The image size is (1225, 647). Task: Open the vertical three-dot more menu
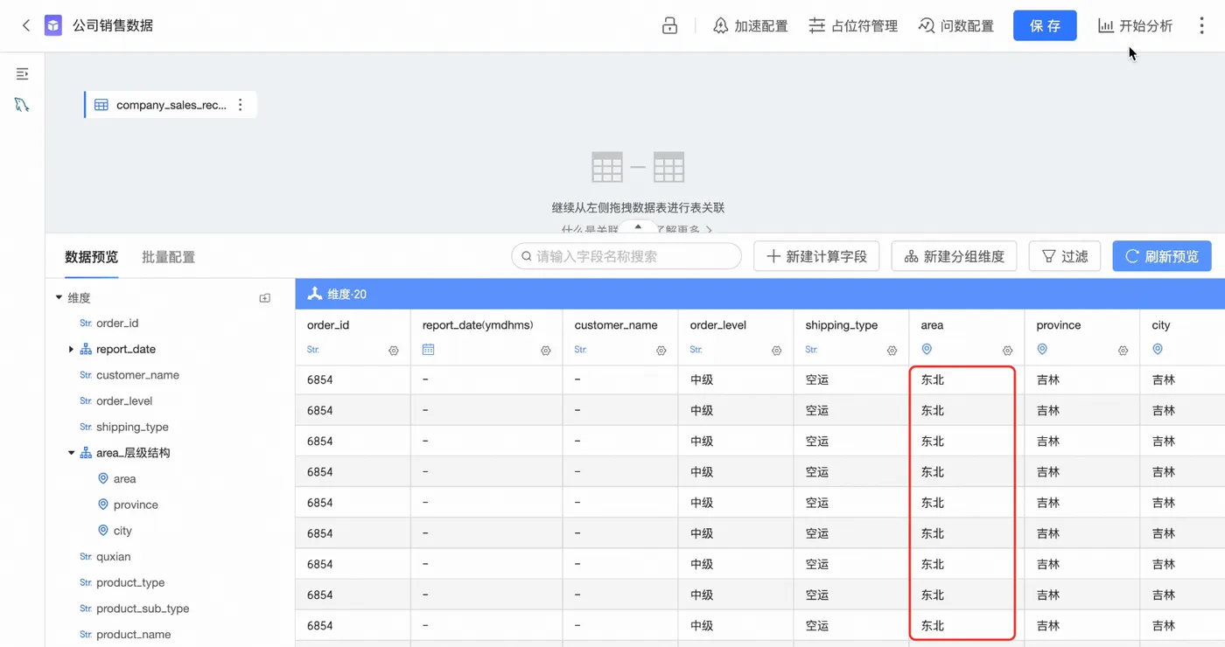point(1201,25)
